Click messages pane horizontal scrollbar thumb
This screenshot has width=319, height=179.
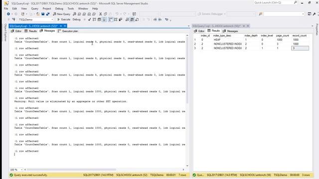pyautogui.click(x=71, y=170)
